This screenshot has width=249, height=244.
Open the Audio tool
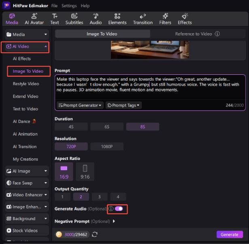[x=96, y=19]
